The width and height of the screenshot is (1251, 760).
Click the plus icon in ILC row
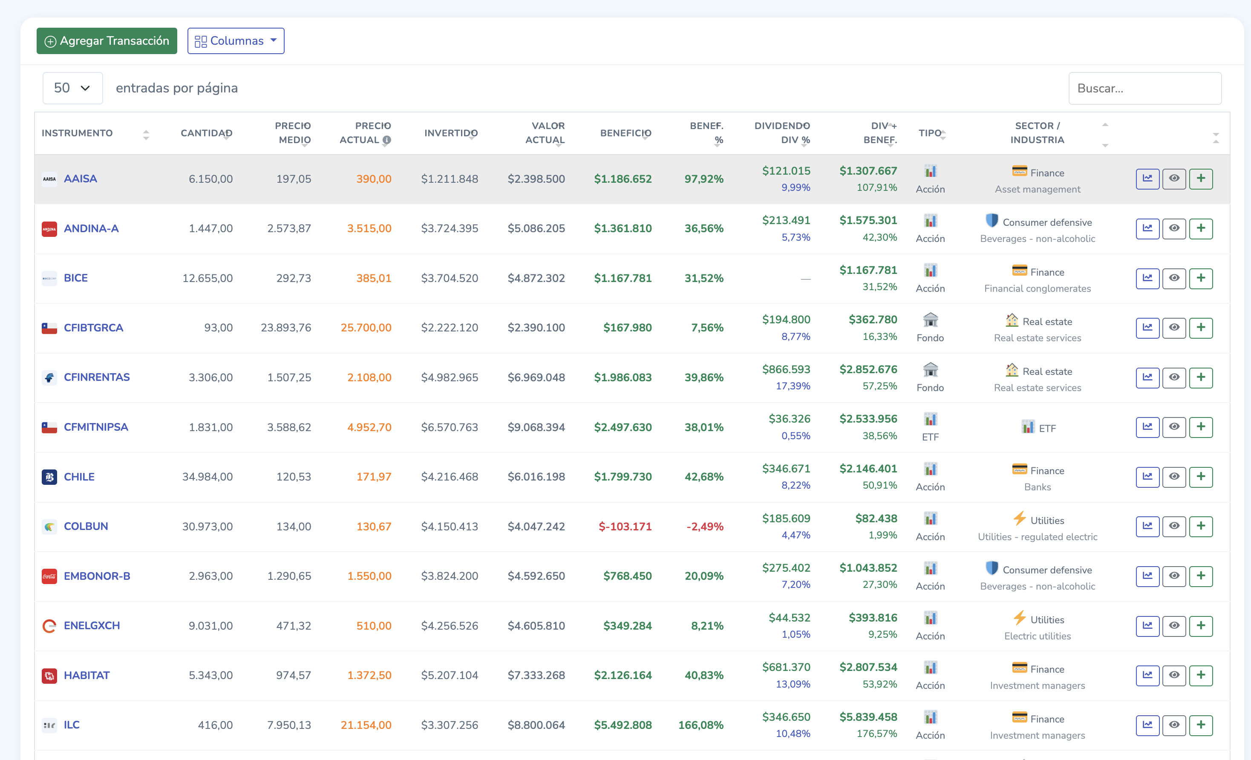(1200, 725)
